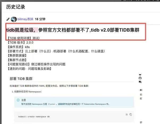The image size is (160, 124).
Task: Click the 历史记录 dialog title
Action: pos(16,7)
